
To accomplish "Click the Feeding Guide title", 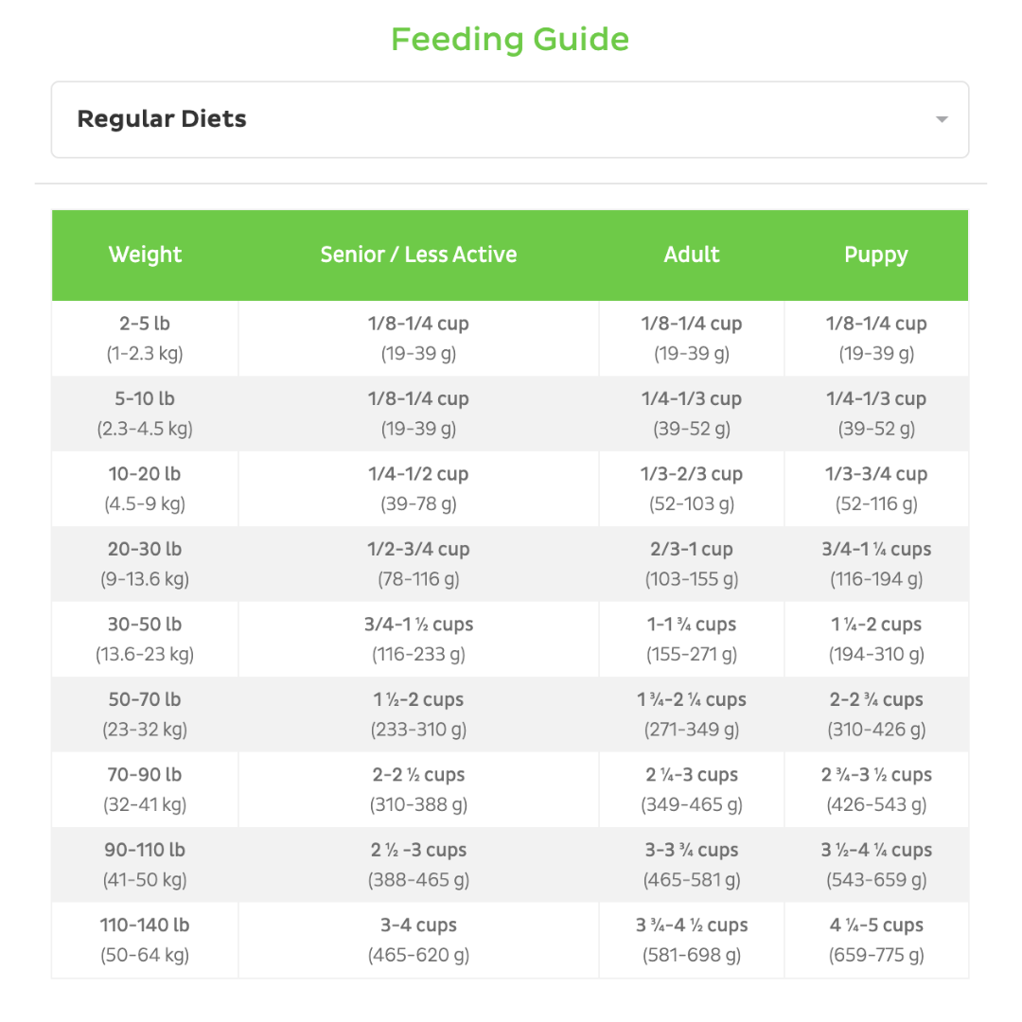I will (510, 40).
